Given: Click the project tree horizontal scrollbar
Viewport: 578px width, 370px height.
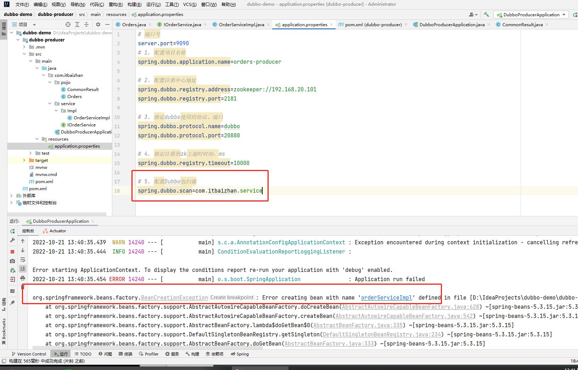Looking at the screenshot, I should [57, 214].
